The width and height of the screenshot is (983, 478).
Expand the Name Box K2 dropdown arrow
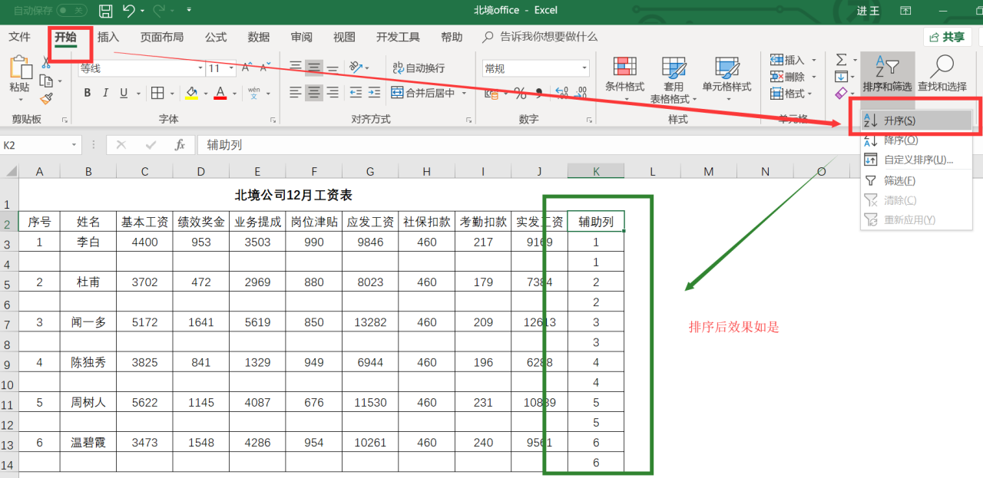pos(74,144)
